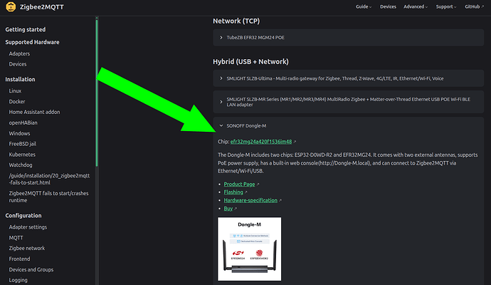Screen dimensions: 491x285
Task: Open the openHABian installation page
Action: click(23, 123)
